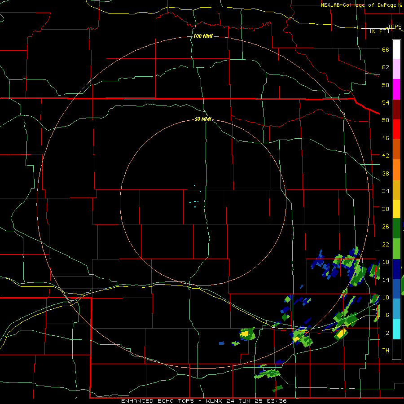Click the '22' legend value
The image size is (404, 404).
click(386, 244)
